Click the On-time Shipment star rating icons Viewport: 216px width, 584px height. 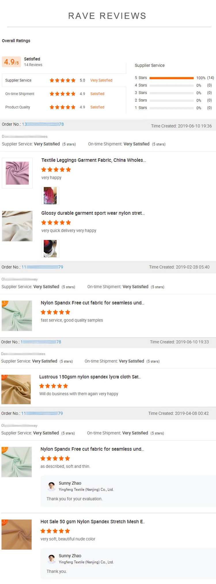pyautogui.click(x=62, y=94)
